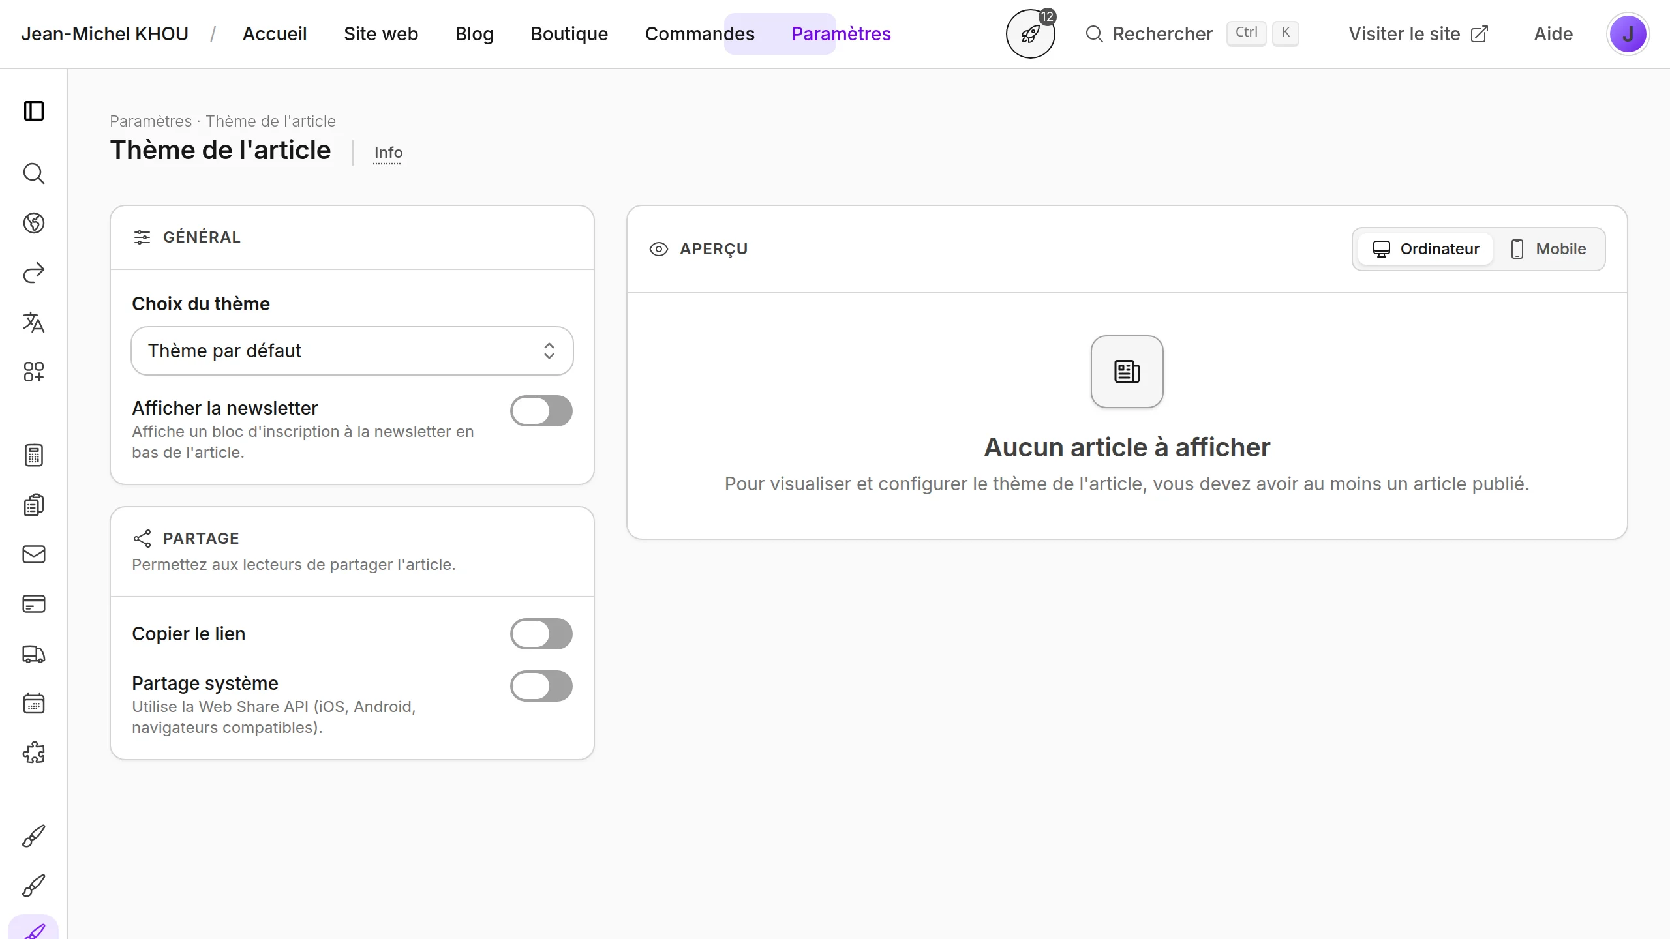Open the globe icon in sidebar
The image size is (1670, 939).
coord(34,223)
